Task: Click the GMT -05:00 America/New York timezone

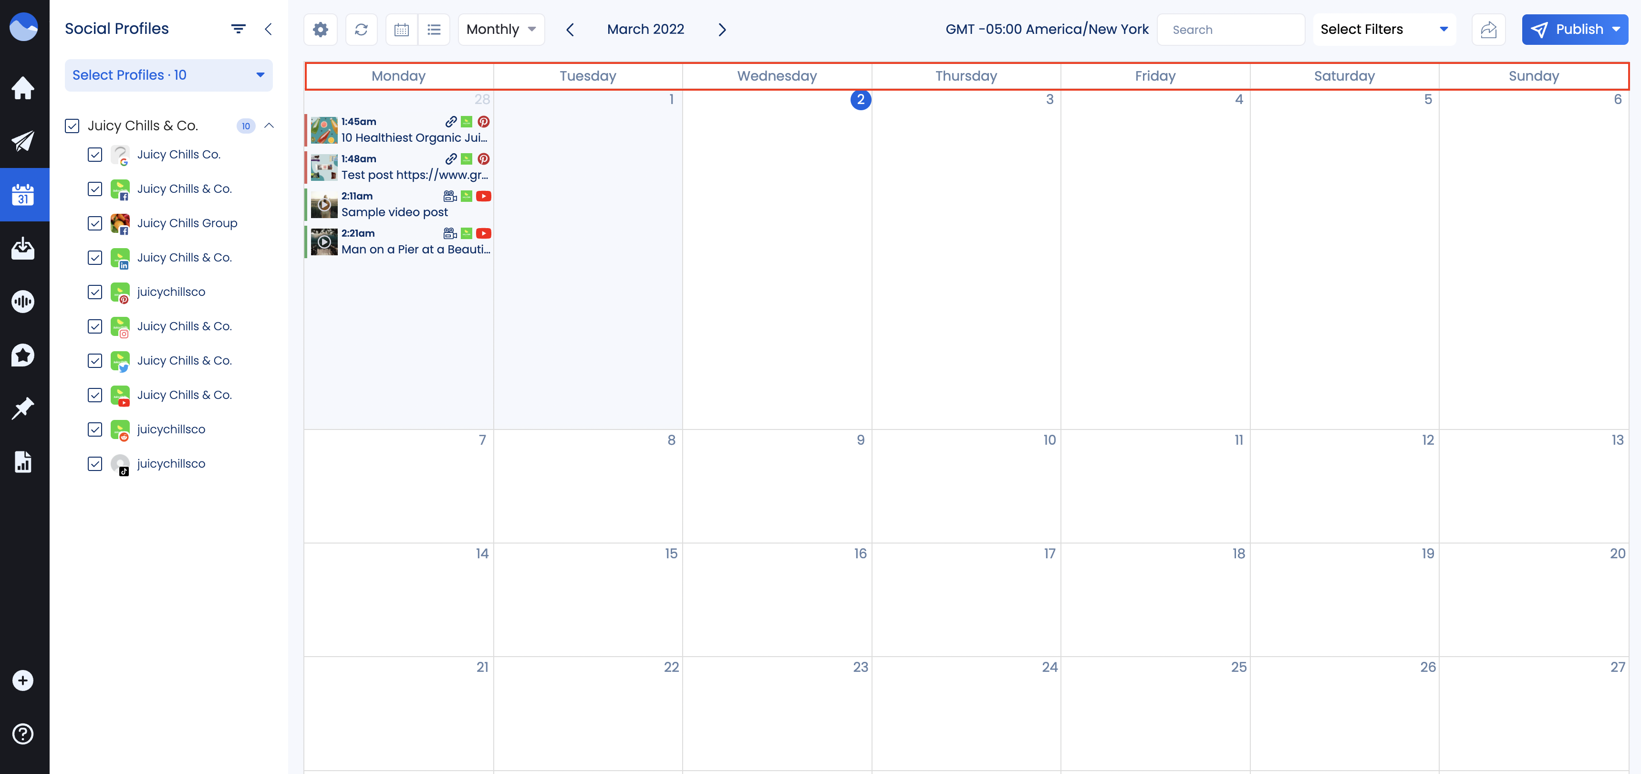Action: [1047, 29]
